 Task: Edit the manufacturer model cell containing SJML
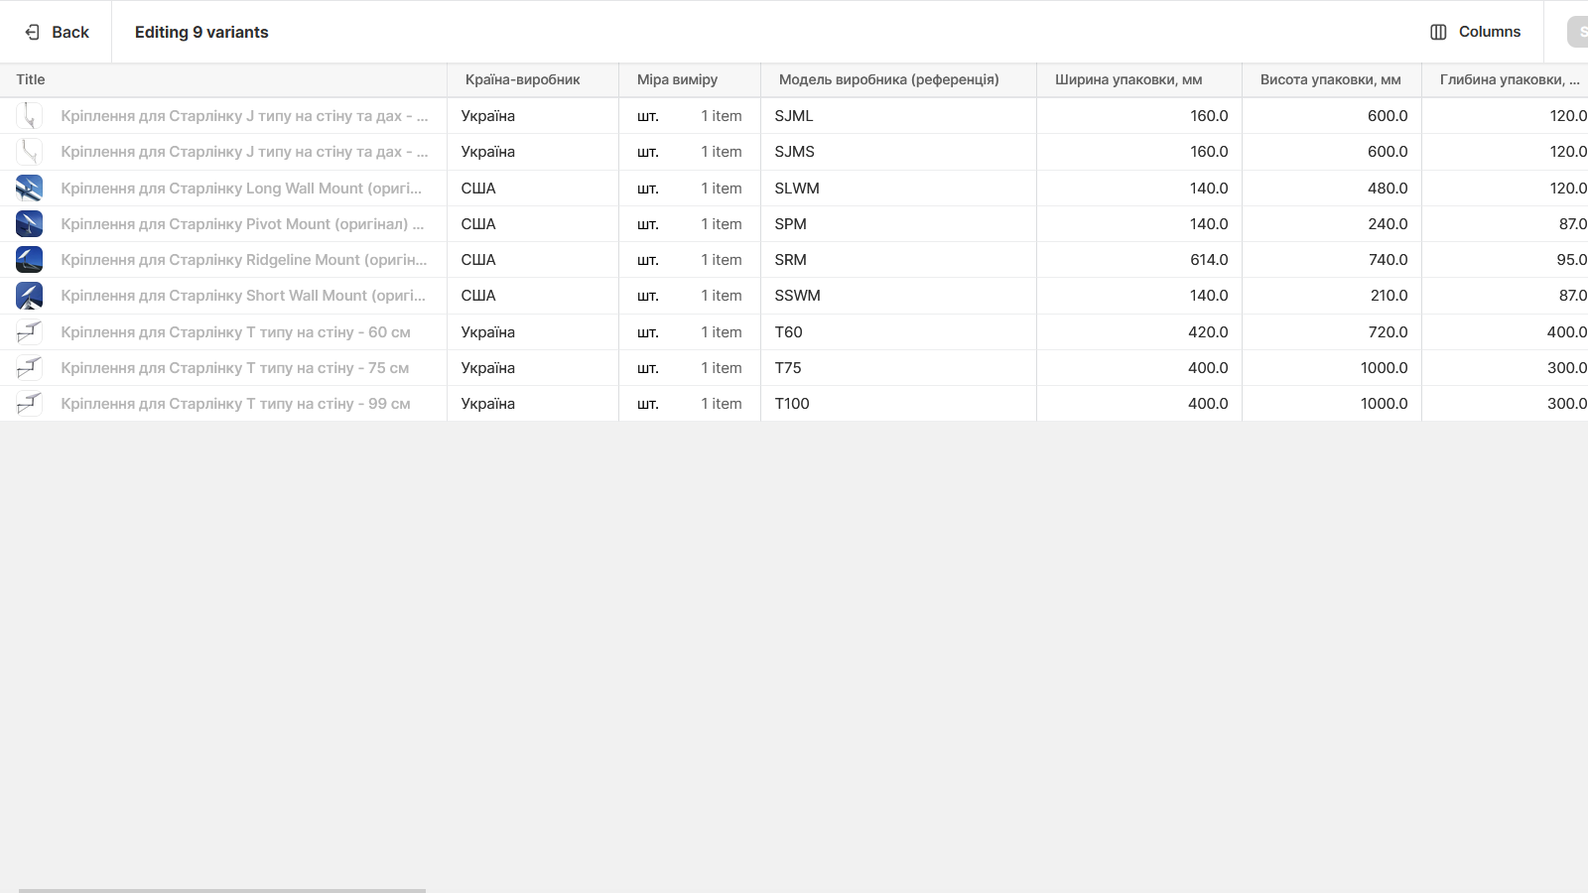point(893,115)
